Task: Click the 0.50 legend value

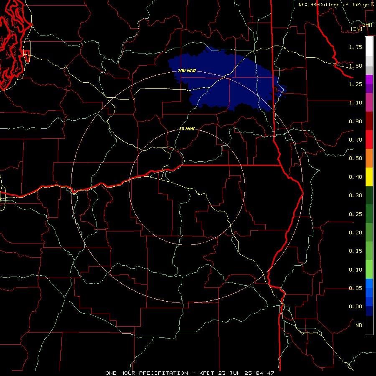Action: tap(356, 158)
